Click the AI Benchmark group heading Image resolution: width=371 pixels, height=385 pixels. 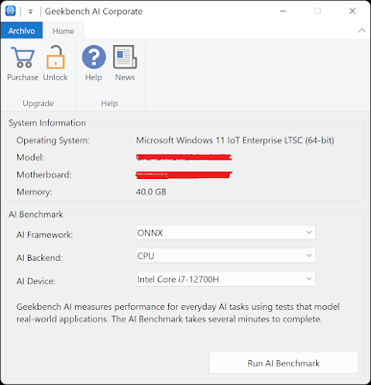36,215
